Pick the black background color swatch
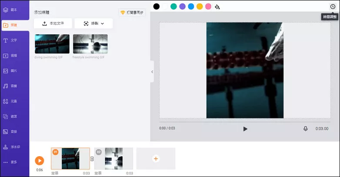The height and width of the screenshot is (177, 340). coord(157,7)
